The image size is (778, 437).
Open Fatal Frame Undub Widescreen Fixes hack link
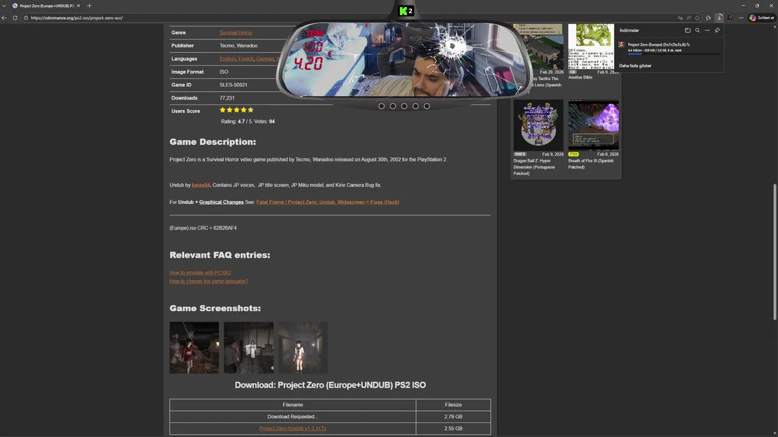(x=328, y=202)
